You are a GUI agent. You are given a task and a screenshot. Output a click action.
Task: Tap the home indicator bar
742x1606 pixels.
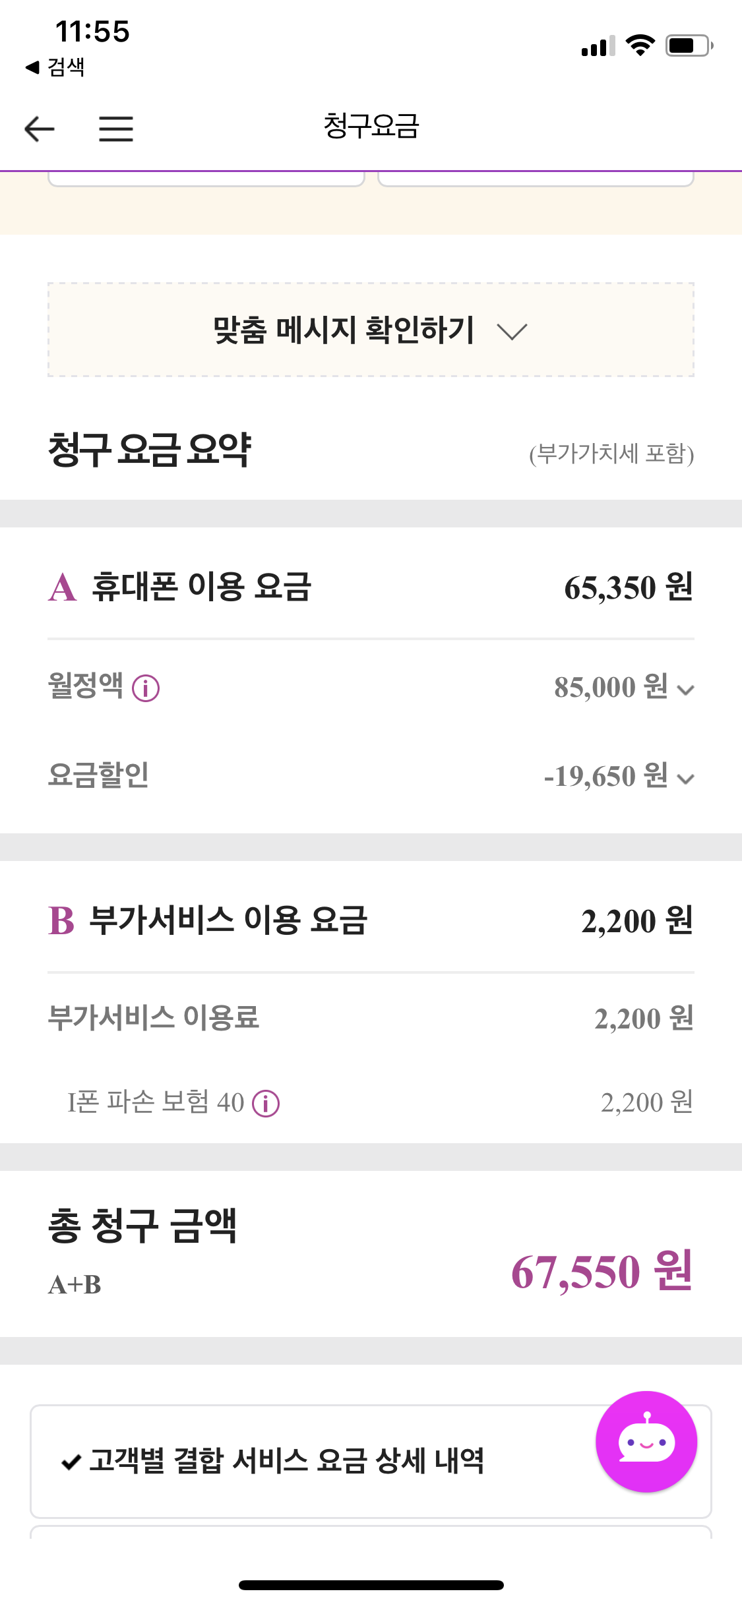(371, 1585)
